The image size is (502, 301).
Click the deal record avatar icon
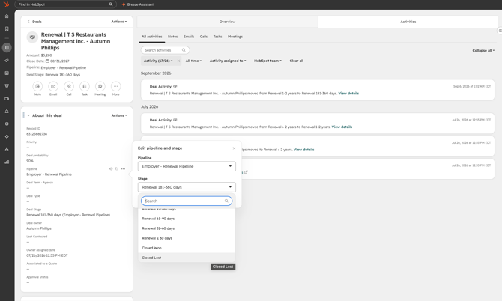(x=32, y=37)
